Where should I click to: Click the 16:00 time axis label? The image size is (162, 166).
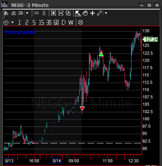coord(34,161)
